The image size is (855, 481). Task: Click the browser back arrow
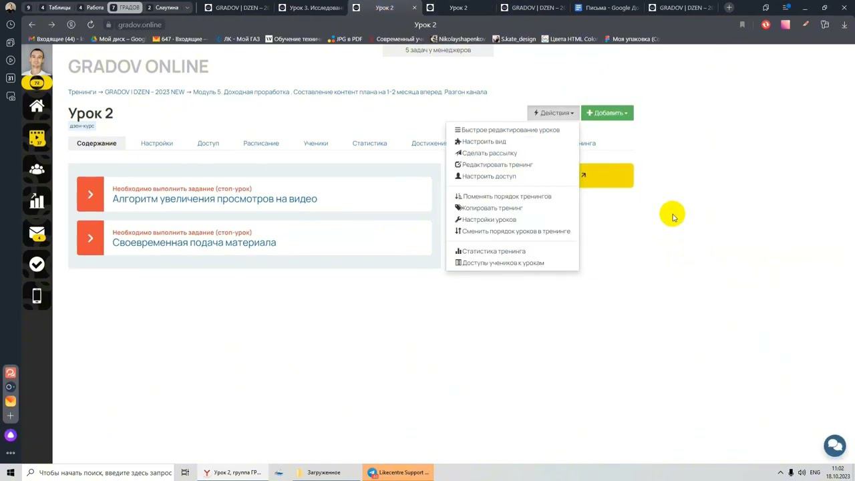coord(32,25)
